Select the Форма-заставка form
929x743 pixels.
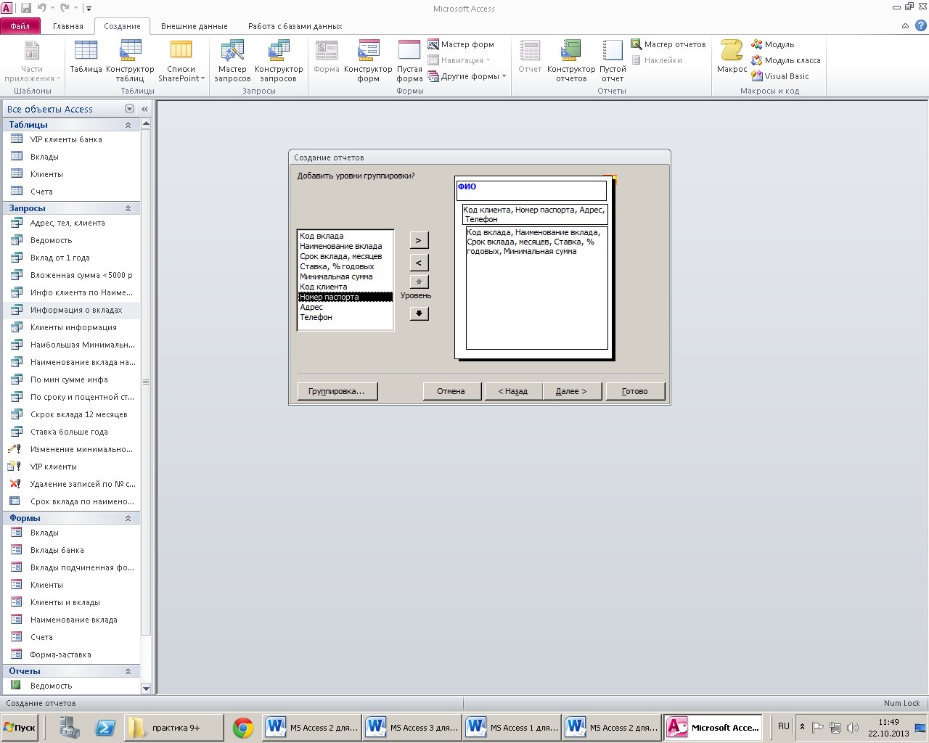point(71,654)
